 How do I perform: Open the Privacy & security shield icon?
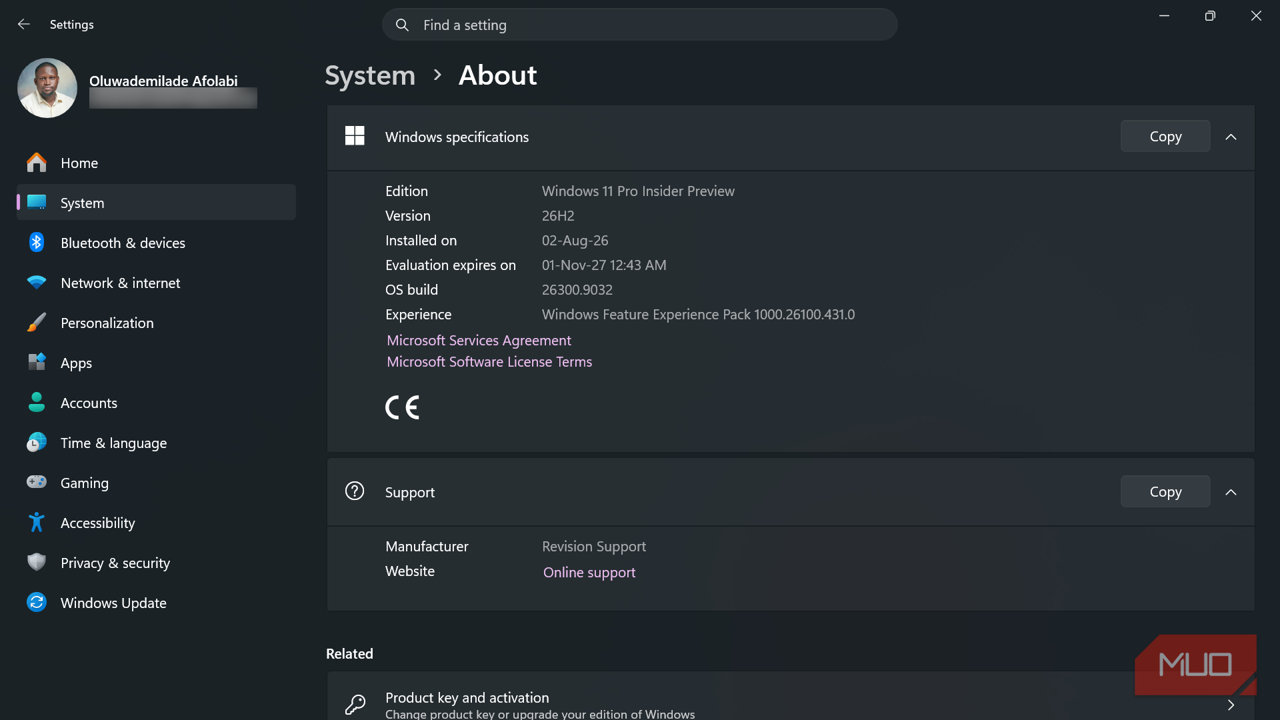(x=37, y=563)
